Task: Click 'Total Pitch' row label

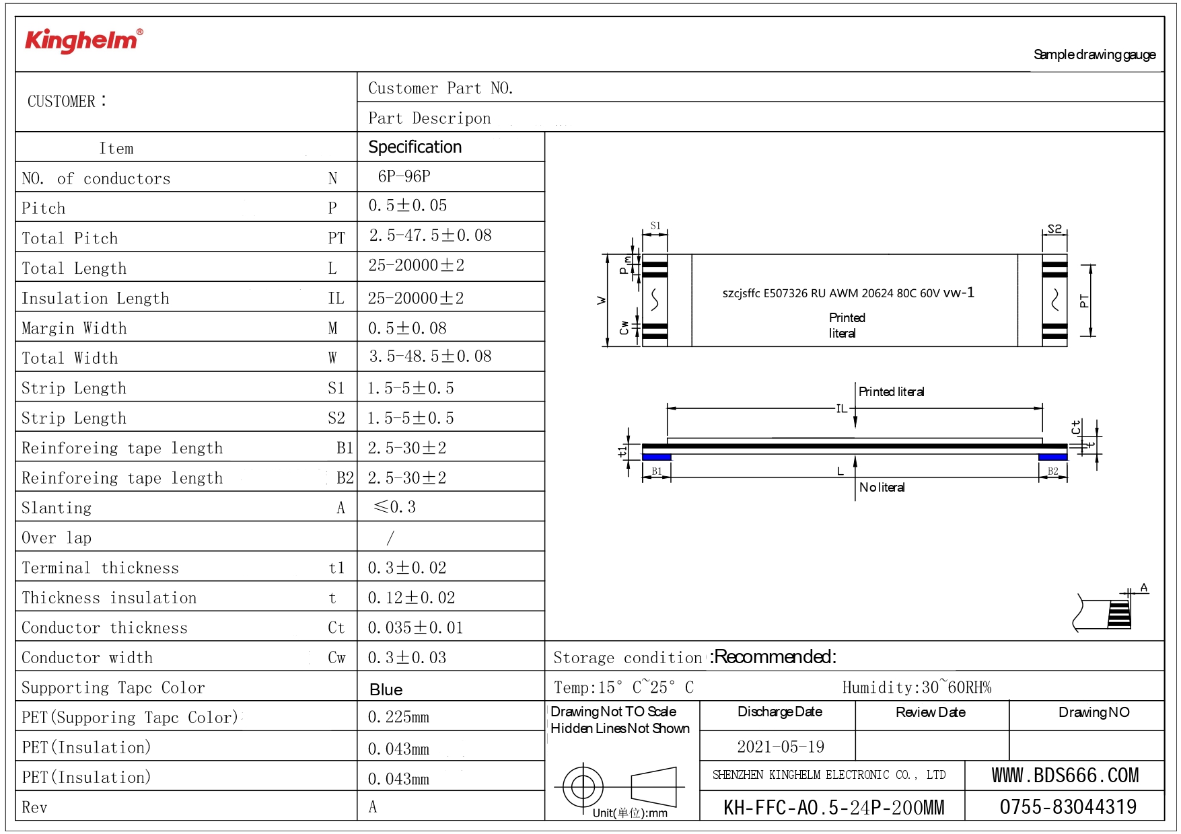Action: [70, 239]
